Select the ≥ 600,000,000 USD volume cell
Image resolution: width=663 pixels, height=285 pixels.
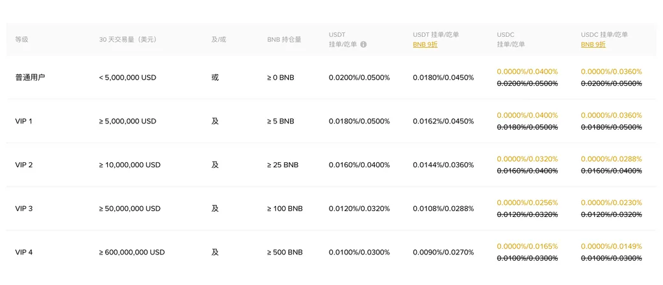(x=131, y=253)
